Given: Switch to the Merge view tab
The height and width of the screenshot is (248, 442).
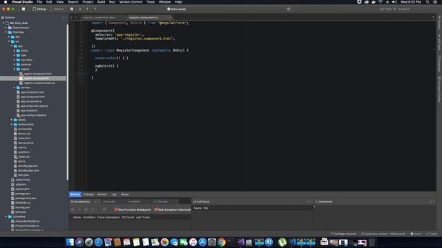Looking at the screenshot, I should (x=124, y=194).
